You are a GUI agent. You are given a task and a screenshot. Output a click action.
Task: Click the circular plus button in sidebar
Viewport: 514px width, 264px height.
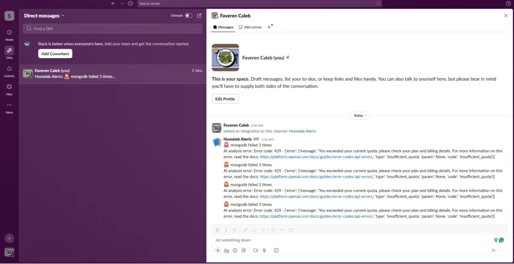9,238
